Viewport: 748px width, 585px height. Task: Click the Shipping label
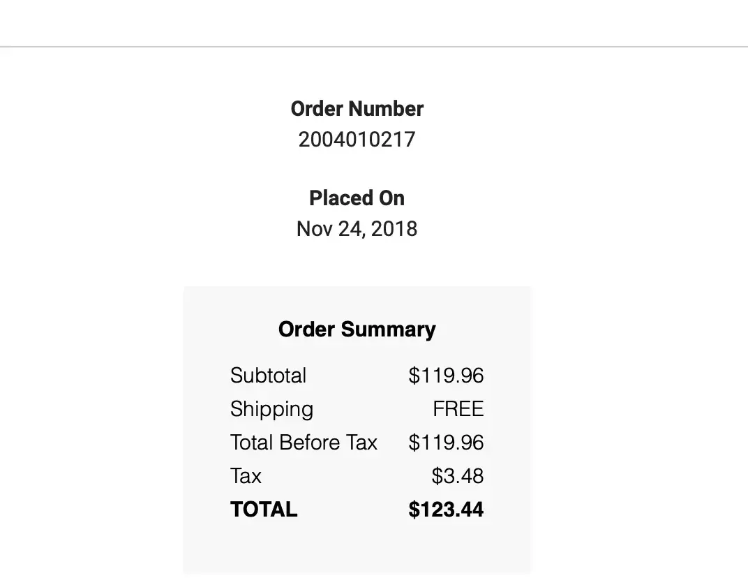271,409
